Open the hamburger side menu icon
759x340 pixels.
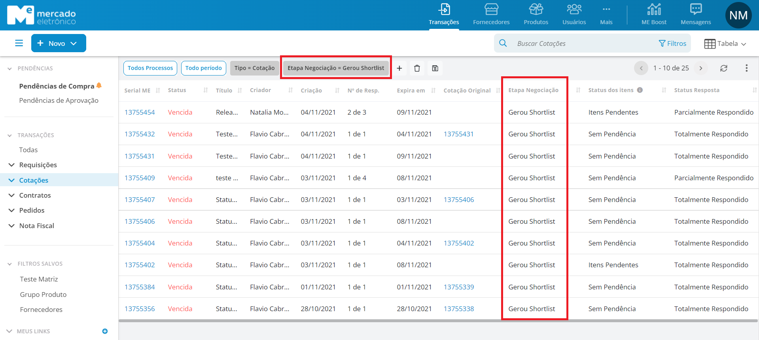19,43
